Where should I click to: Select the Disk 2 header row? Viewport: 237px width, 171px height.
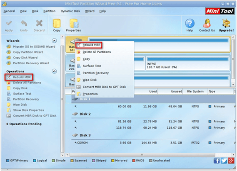153,114
